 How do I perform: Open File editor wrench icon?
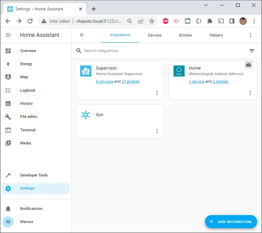pyautogui.click(x=8, y=116)
